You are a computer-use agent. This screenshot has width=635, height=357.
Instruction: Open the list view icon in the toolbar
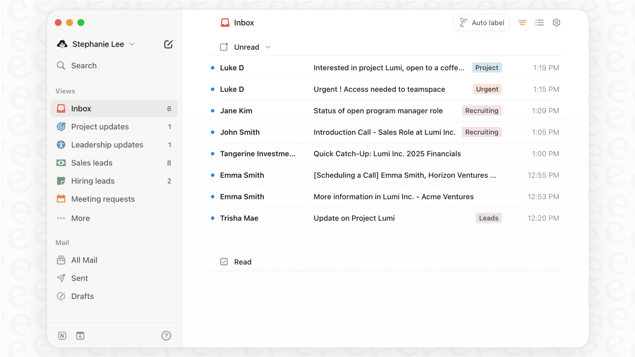click(539, 22)
